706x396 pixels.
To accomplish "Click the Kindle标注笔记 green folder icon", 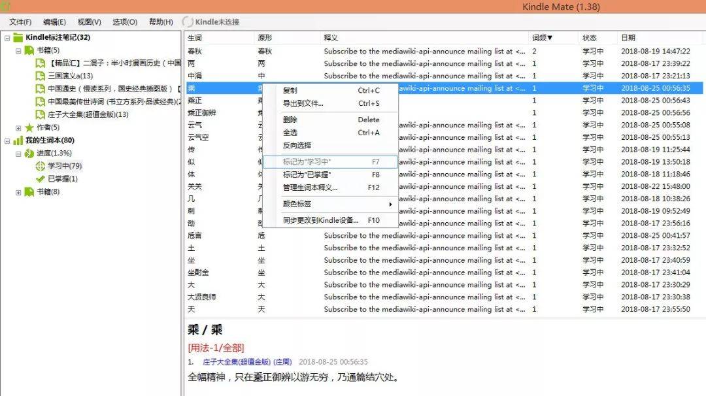I will pyautogui.click(x=18, y=37).
